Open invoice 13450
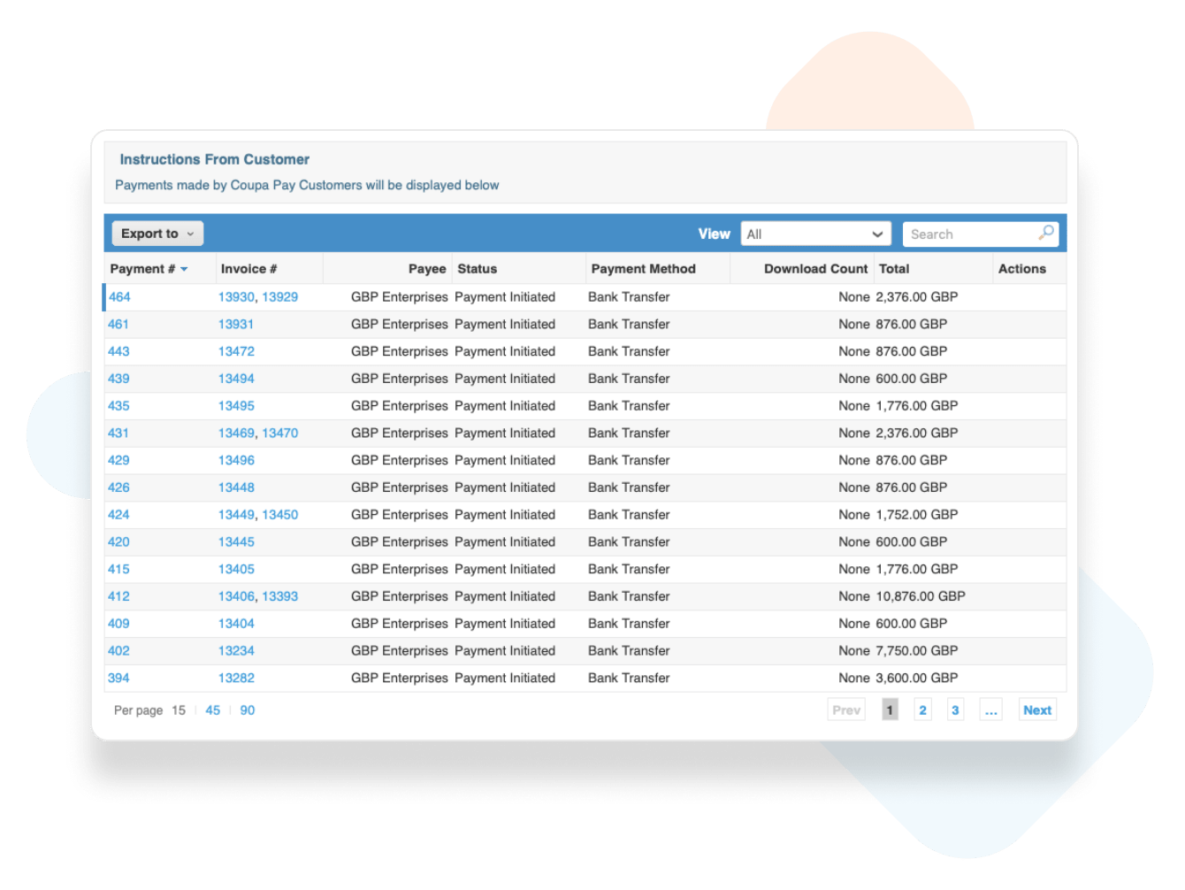The image size is (1185, 890). pos(280,515)
